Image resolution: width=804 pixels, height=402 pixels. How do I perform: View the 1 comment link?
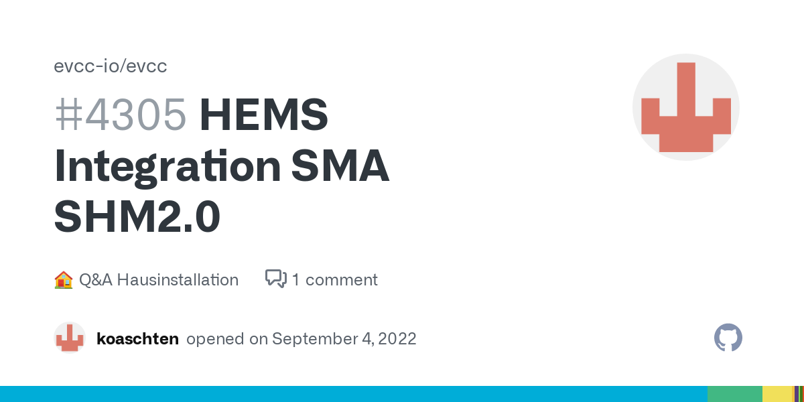pyautogui.click(x=334, y=280)
